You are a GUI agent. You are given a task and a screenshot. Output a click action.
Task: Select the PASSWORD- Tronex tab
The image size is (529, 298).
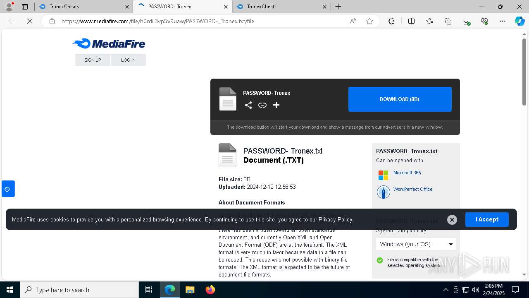click(182, 7)
